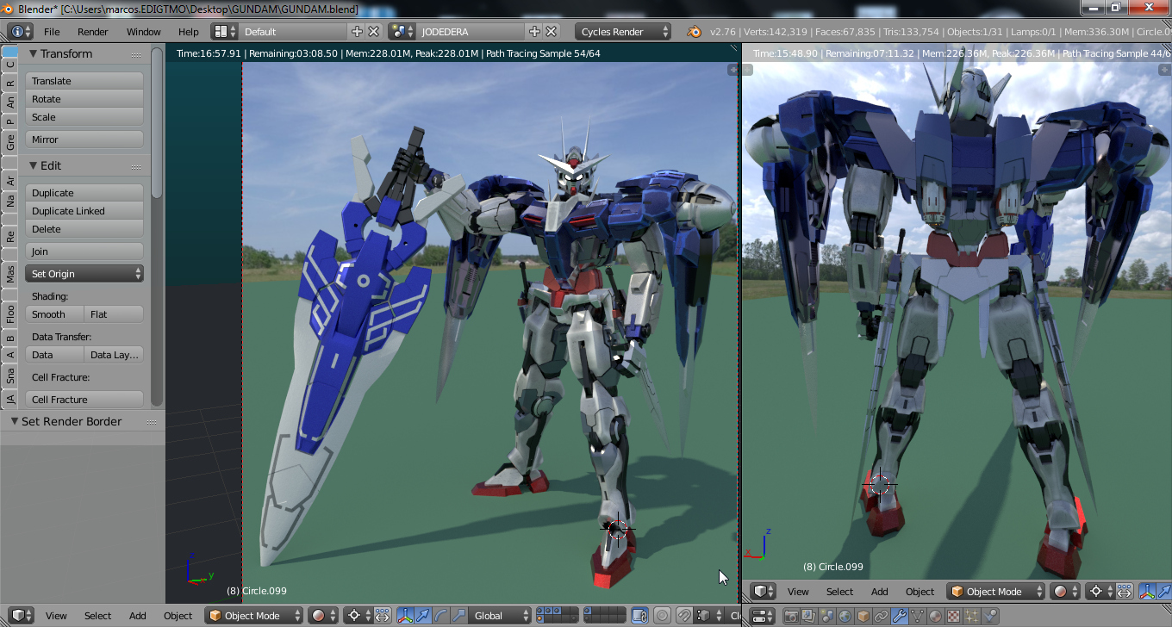The width and height of the screenshot is (1172, 627).
Task: Open Physics properties tab
Action: click(990, 616)
